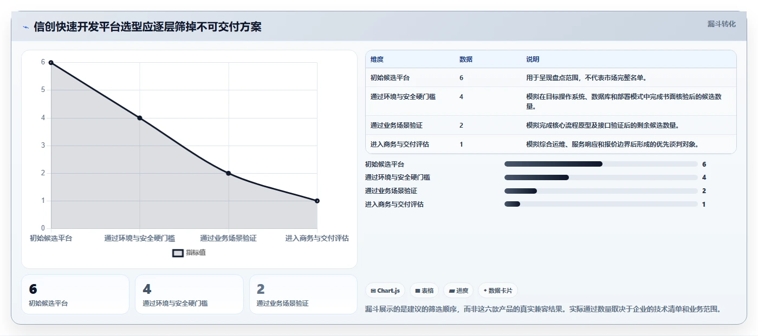758x336 pixels.
Task: Click the value 1 after the progress bar
Action: tap(704, 205)
